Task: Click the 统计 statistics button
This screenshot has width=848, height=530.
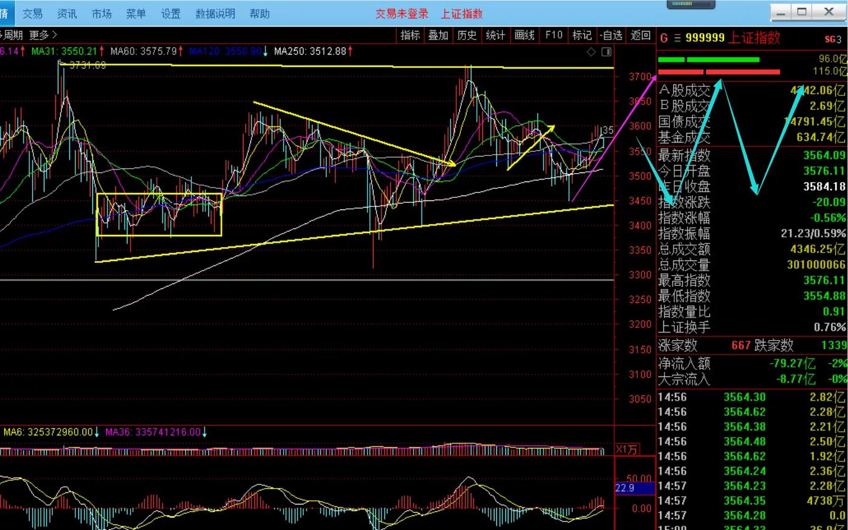Action: (x=495, y=35)
